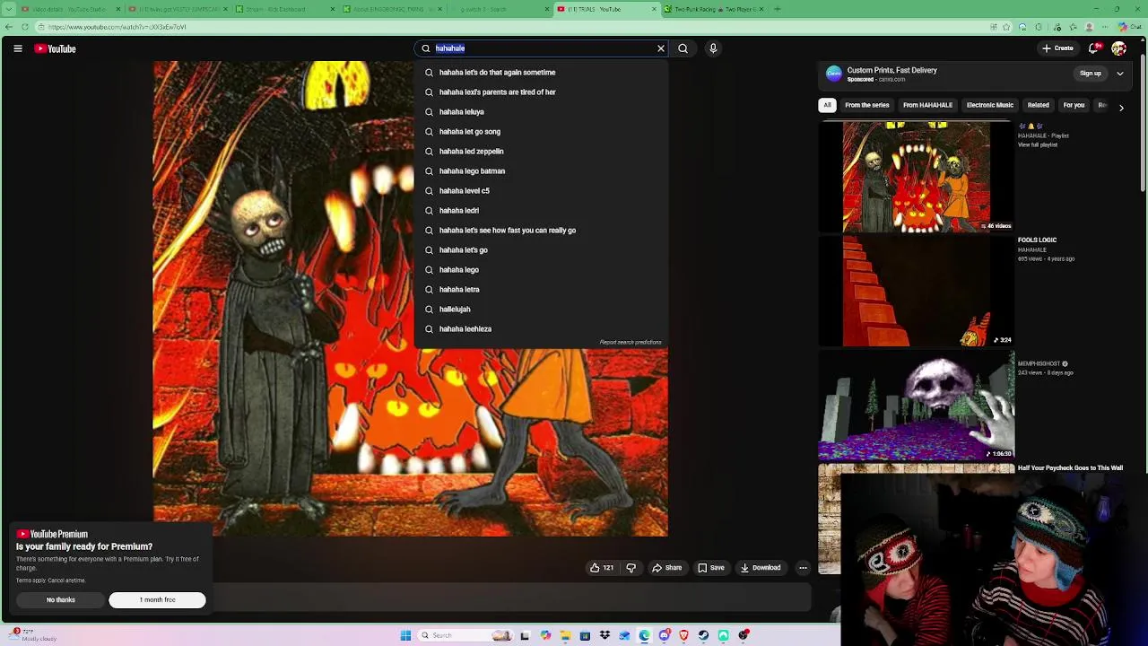Select the From HAHAHALE chip
Screen dimensions: 1148x646
click(927, 105)
